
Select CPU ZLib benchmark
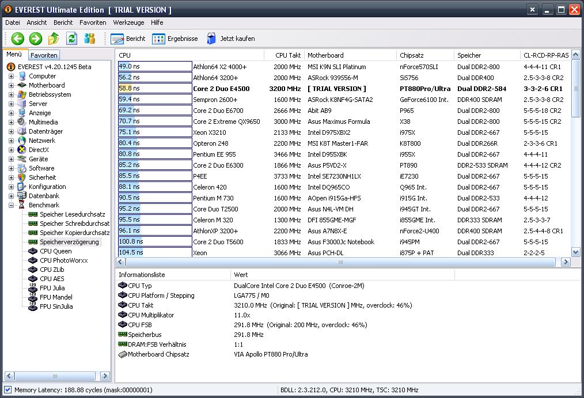click(52, 270)
